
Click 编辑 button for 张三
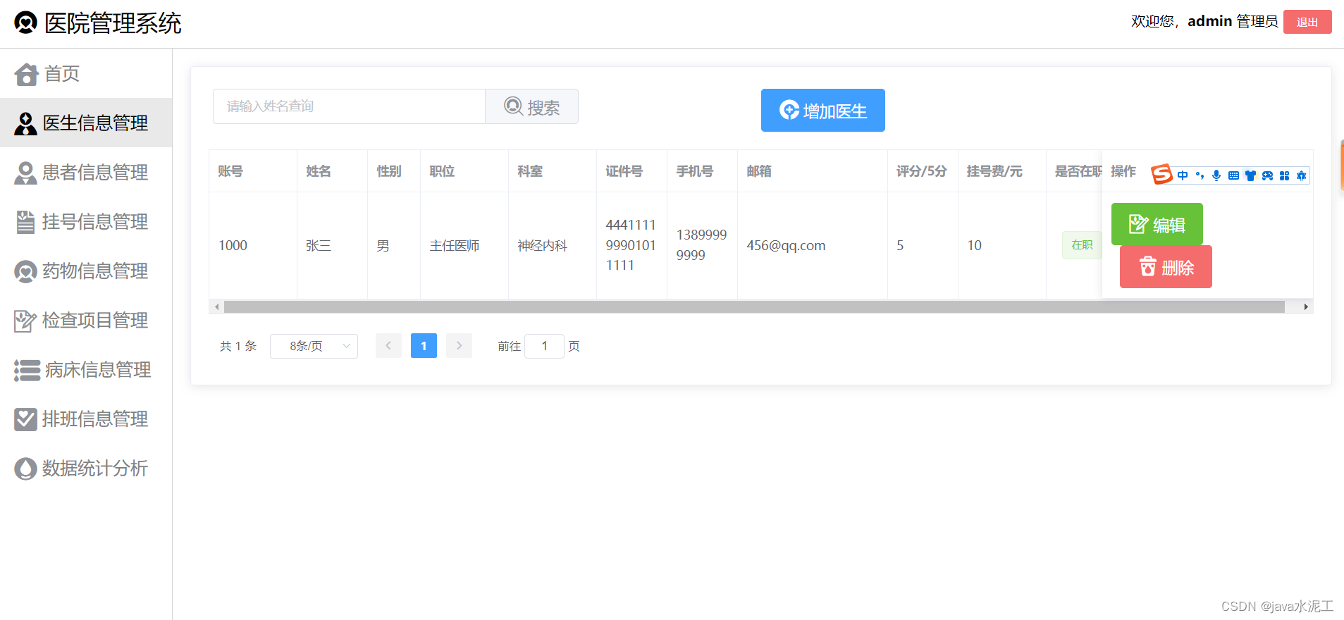(1157, 224)
